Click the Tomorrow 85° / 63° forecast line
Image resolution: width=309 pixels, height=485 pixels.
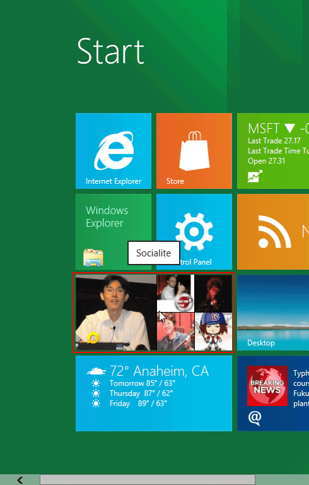click(x=142, y=383)
